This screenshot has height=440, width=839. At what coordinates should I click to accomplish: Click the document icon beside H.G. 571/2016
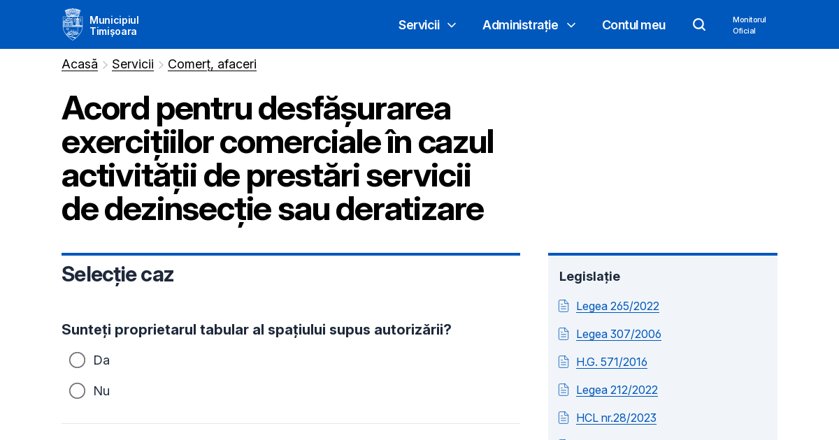click(564, 362)
